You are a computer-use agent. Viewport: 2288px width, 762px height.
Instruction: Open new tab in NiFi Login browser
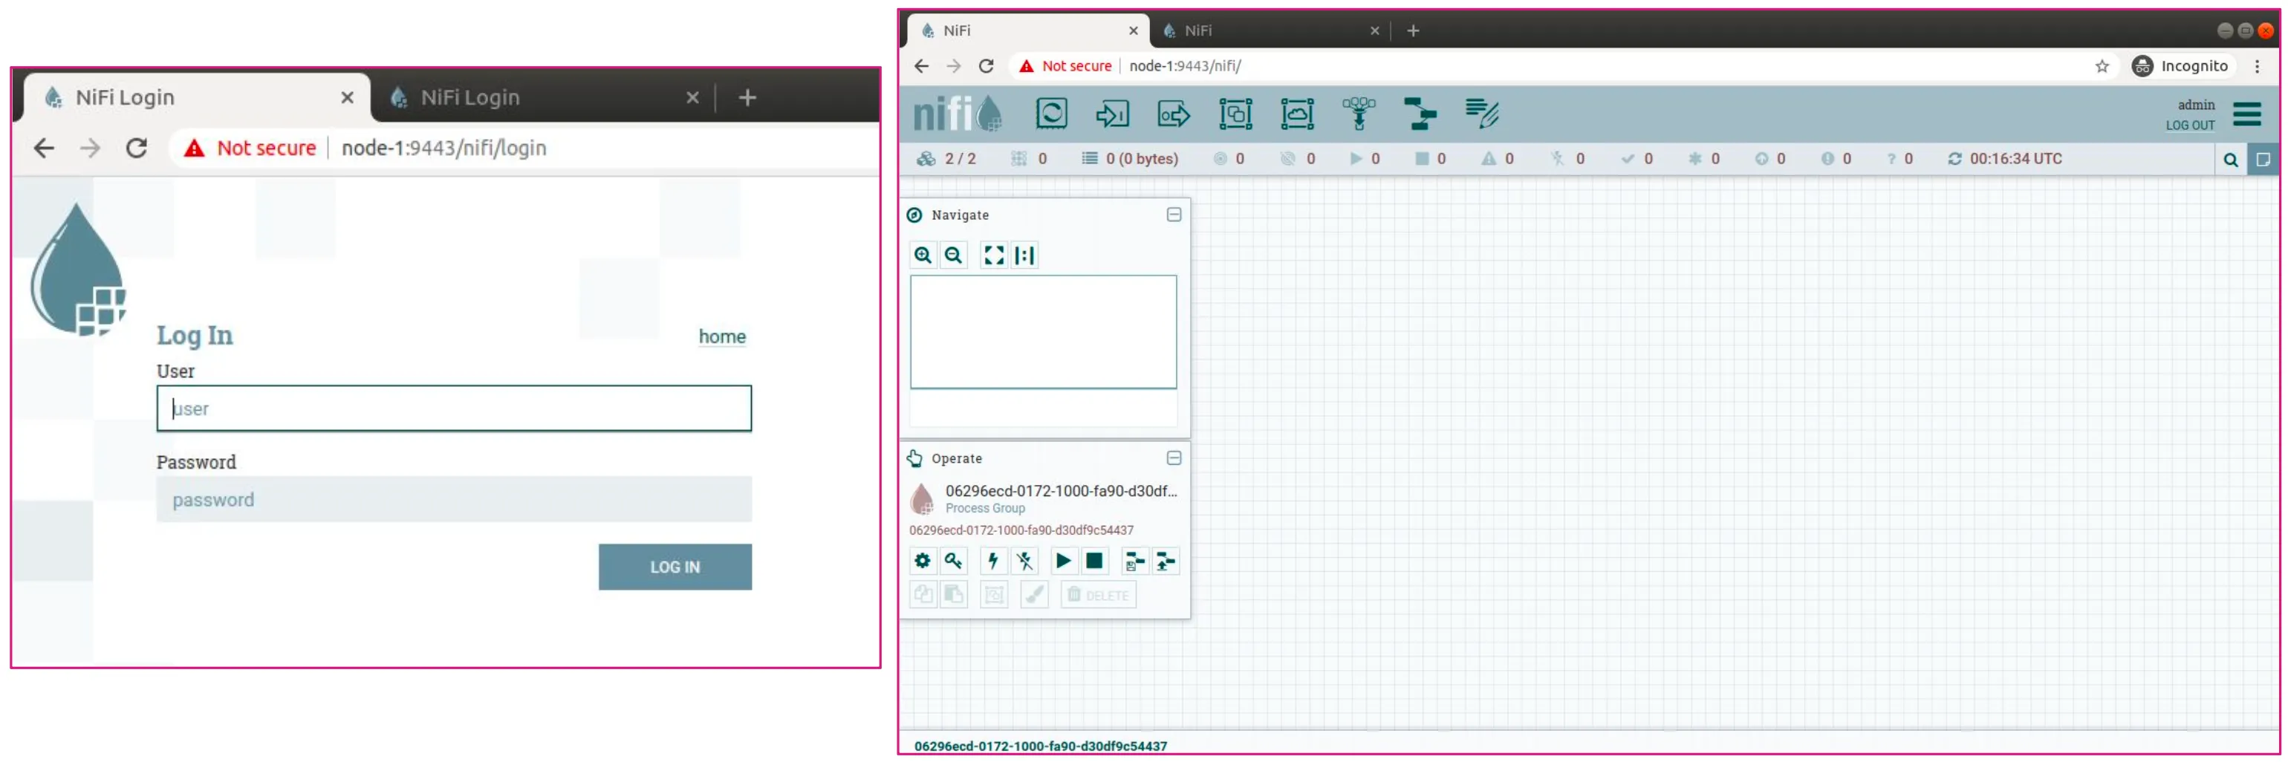pyautogui.click(x=747, y=98)
